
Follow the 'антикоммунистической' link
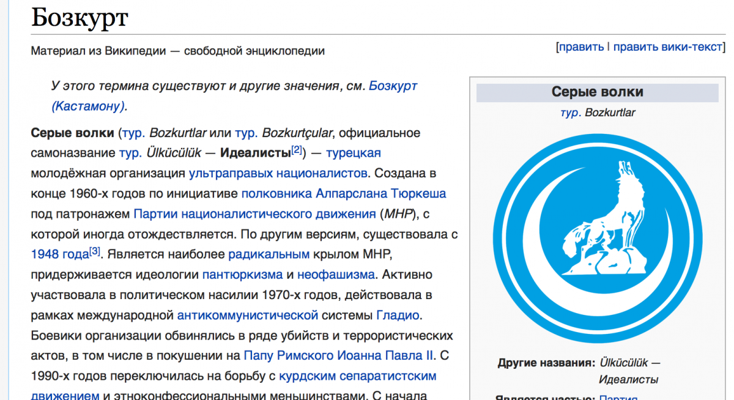248,316
